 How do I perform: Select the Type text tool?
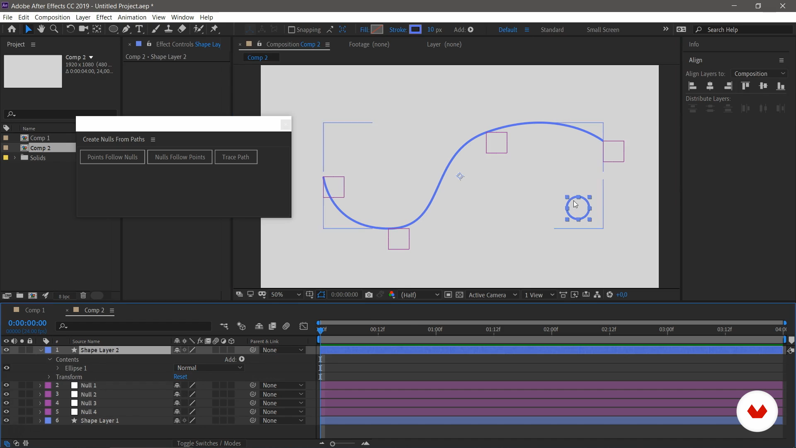(x=139, y=29)
